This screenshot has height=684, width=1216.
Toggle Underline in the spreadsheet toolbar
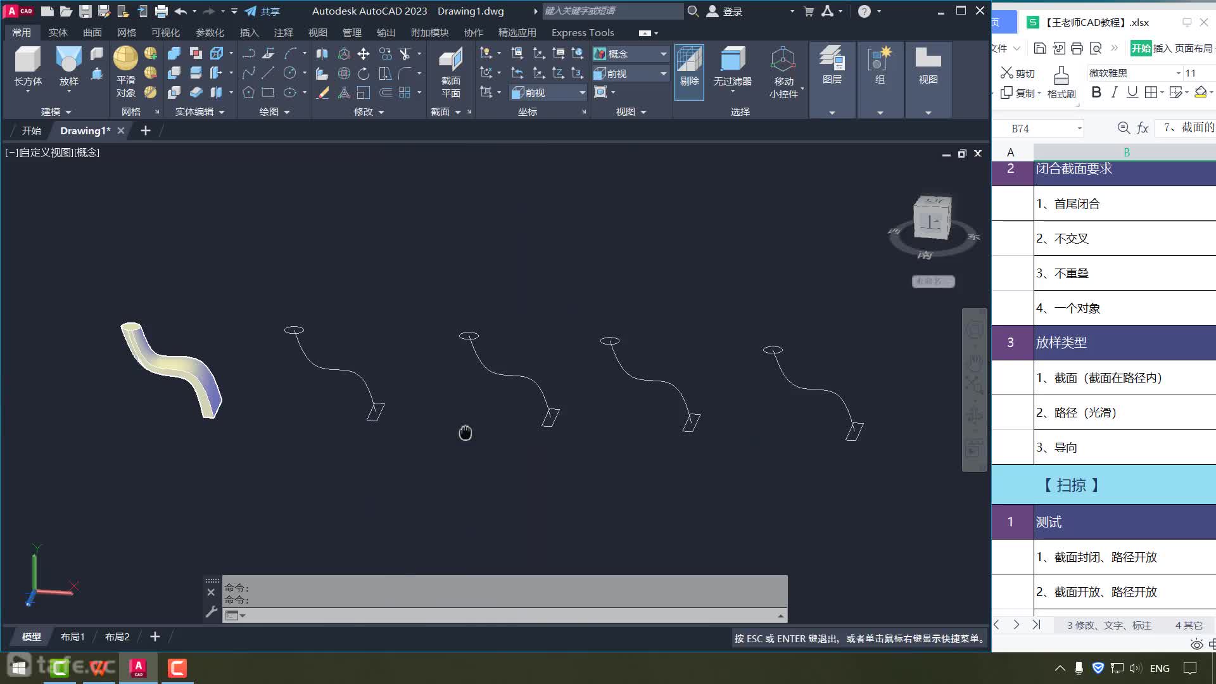(1132, 92)
